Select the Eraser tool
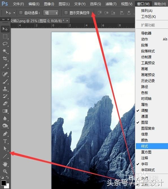The width and height of the screenshot is (168, 189). 5,104
